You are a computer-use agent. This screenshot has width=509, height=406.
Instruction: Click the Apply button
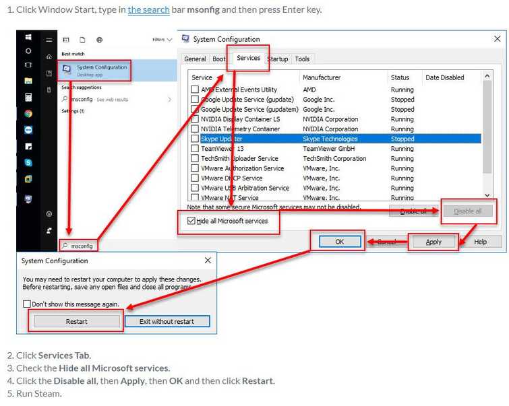(x=433, y=242)
